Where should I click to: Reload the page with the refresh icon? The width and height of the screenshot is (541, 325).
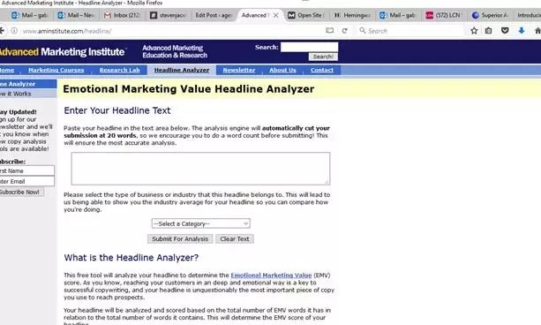pyautogui.click(x=344, y=31)
